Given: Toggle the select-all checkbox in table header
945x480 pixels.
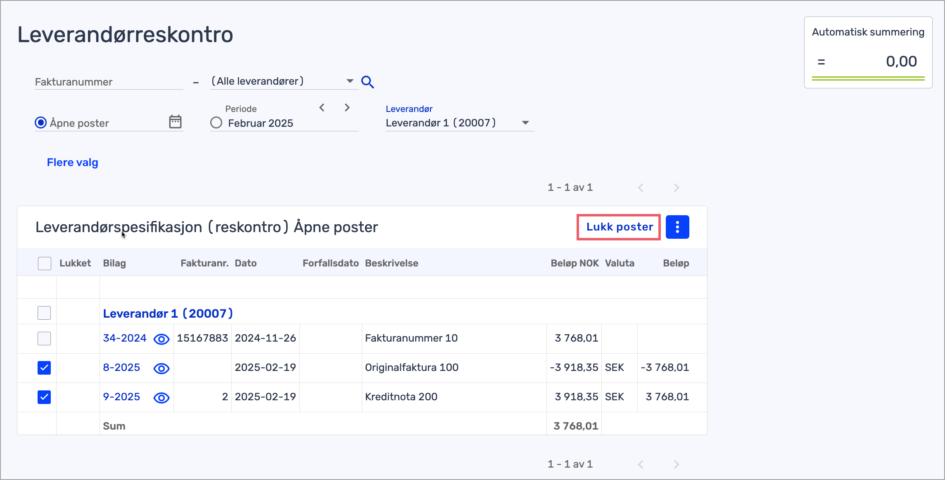Looking at the screenshot, I should [44, 263].
